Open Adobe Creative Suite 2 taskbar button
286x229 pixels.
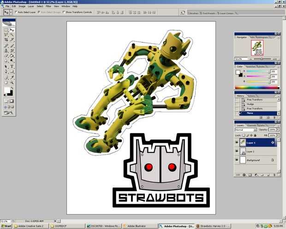(x=31, y=226)
